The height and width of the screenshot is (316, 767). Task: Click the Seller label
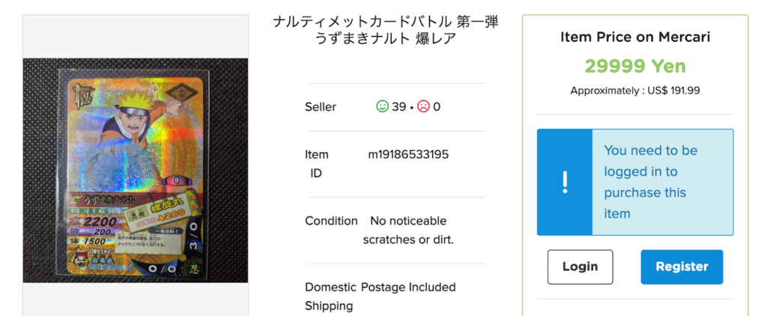pyautogui.click(x=321, y=107)
